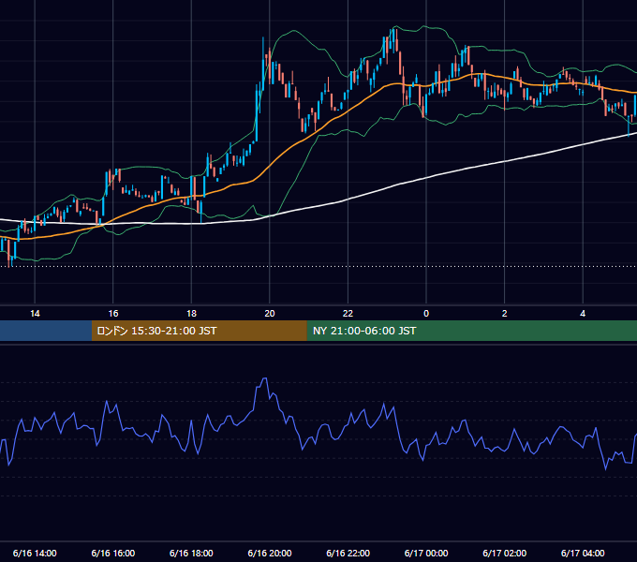
Task: Click the 6/16 20:00 date label
Action: pos(270,553)
